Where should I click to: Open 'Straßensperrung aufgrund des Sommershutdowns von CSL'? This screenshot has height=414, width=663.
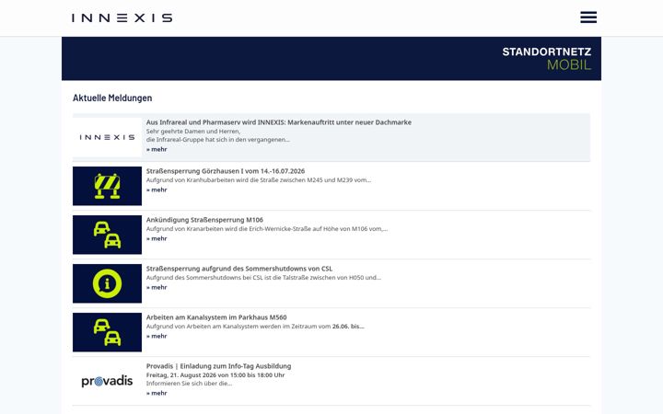(x=239, y=269)
